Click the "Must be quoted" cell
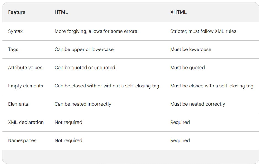261x165 pixels. click(187, 68)
